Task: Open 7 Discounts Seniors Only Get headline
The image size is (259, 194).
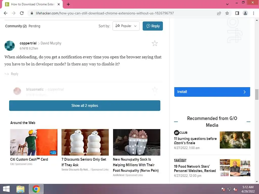Action: [84, 162]
